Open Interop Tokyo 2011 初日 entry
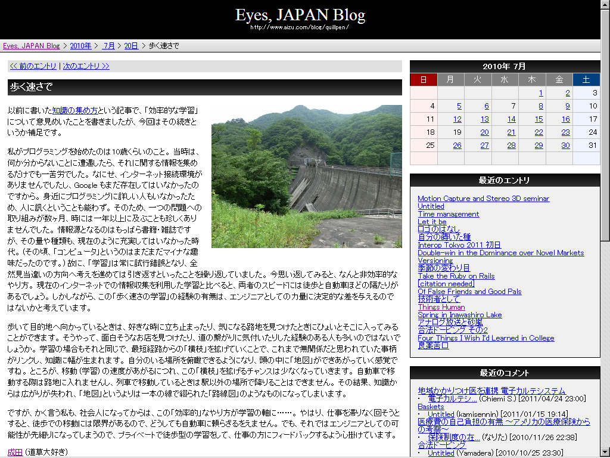The width and height of the screenshot is (610, 458). tap(459, 245)
